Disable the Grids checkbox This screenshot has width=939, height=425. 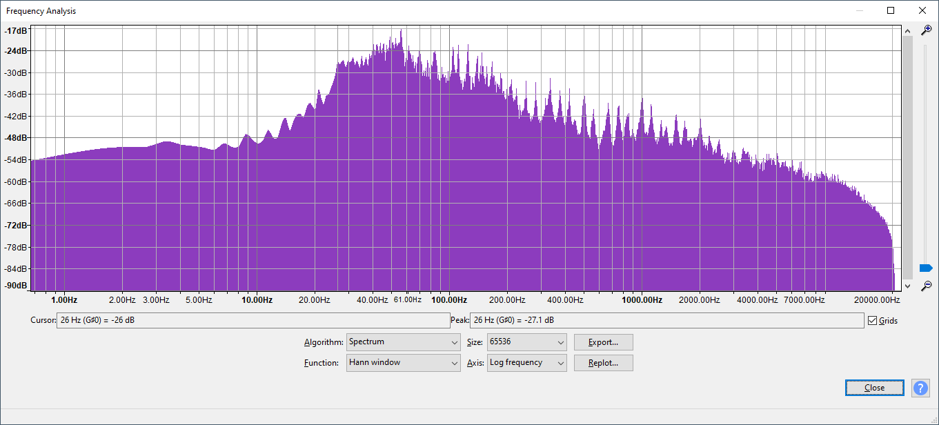click(x=873, y=321)
